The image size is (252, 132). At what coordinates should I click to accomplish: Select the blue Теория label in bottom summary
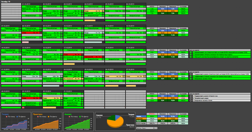pyautogui.click(x=141, y=116)
